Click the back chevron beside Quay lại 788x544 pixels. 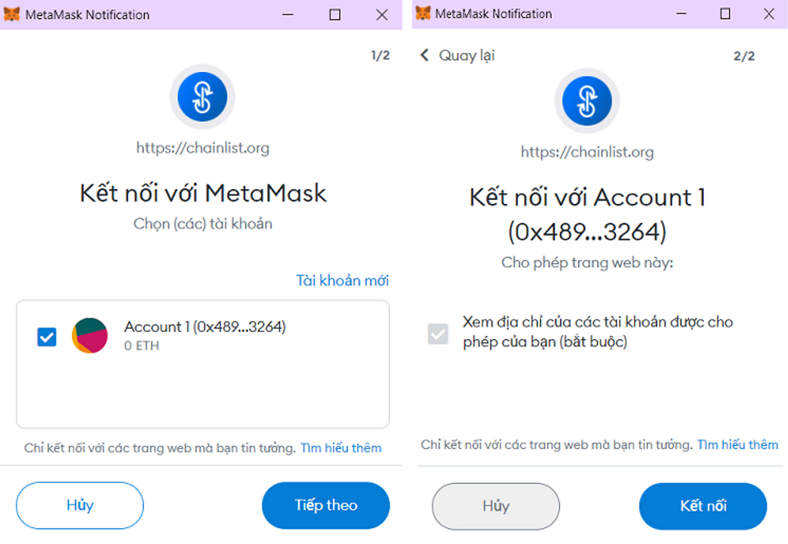425,55
